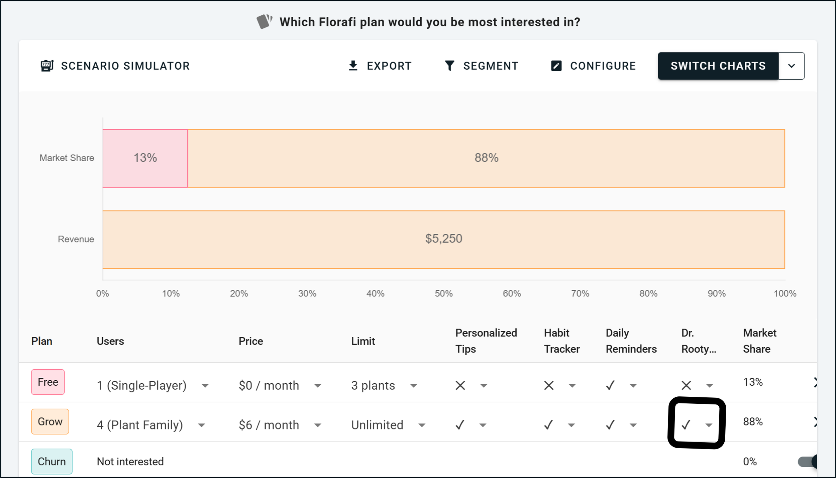This screenshot has width=836, height=478.
Task: Open the Users dropdown showing 1 (Single-Player)
Action: tap(205, 385)
